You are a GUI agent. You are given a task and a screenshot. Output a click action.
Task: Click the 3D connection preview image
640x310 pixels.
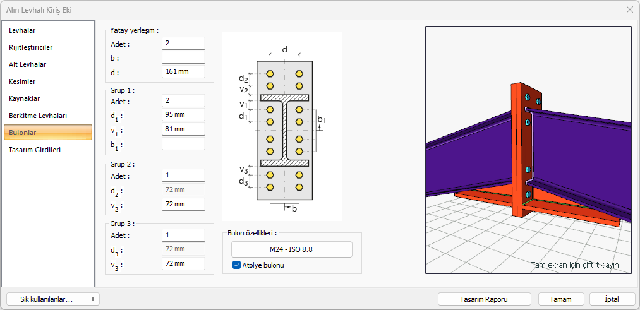528,150
